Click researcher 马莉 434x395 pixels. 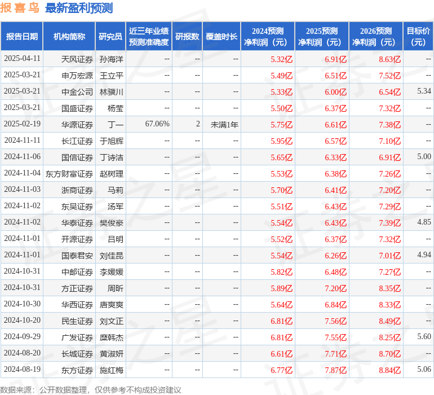(115, 190)
